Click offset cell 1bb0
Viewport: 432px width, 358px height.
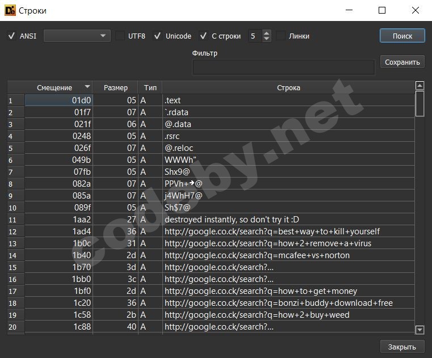58,279
